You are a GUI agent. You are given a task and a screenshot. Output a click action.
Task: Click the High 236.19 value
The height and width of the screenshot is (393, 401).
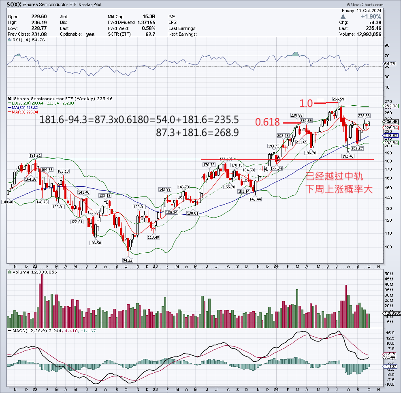39,23
